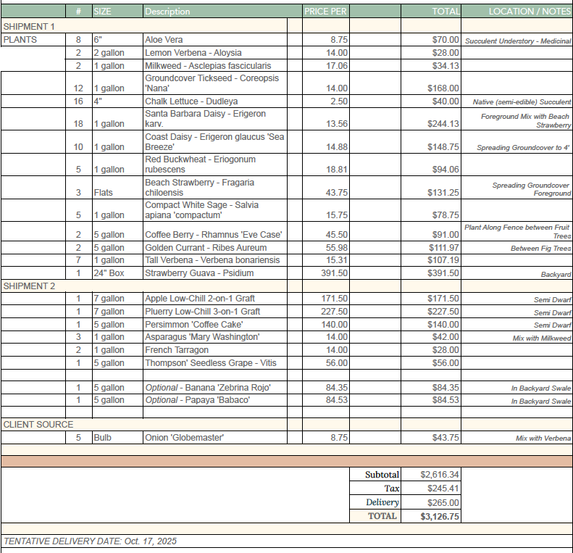Select the Onion 'Globemaster' description cell
The image size is (573, 553).
tap(184, 438)
